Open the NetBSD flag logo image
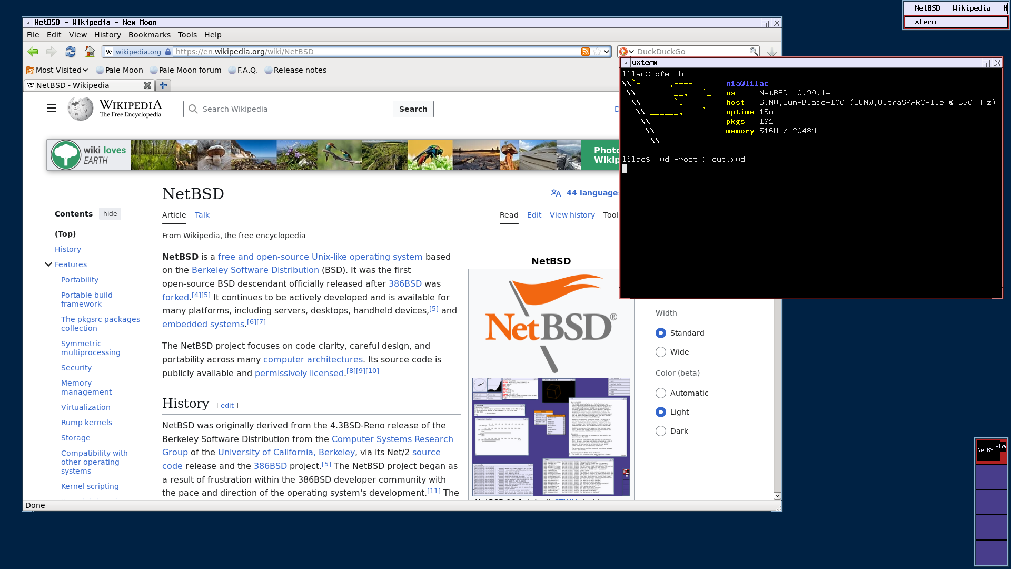Screen dimensions: 1011x569 (x=551, y=323)
